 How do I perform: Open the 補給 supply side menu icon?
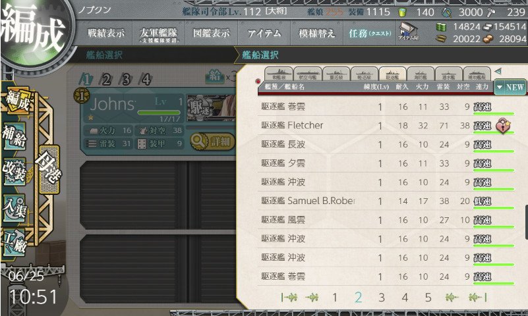pos(14,136)
